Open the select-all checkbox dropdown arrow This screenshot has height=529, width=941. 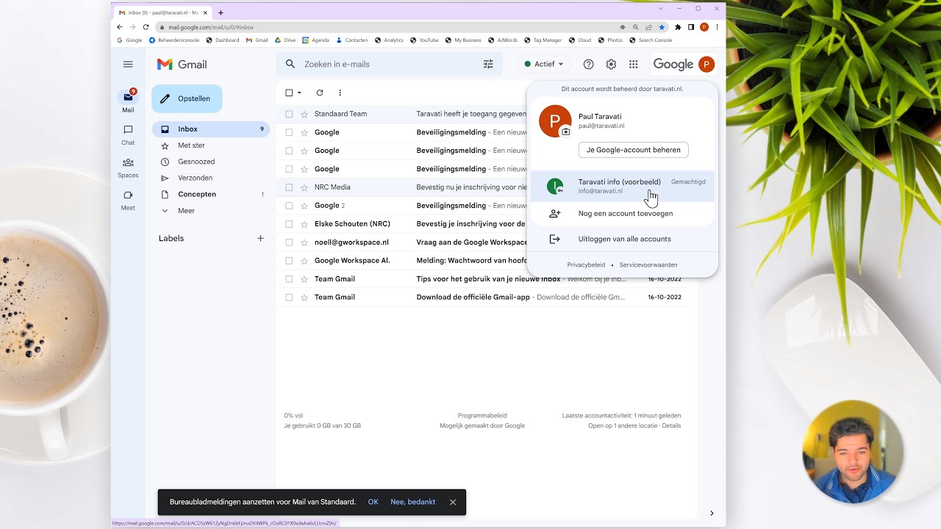point(299,93)
